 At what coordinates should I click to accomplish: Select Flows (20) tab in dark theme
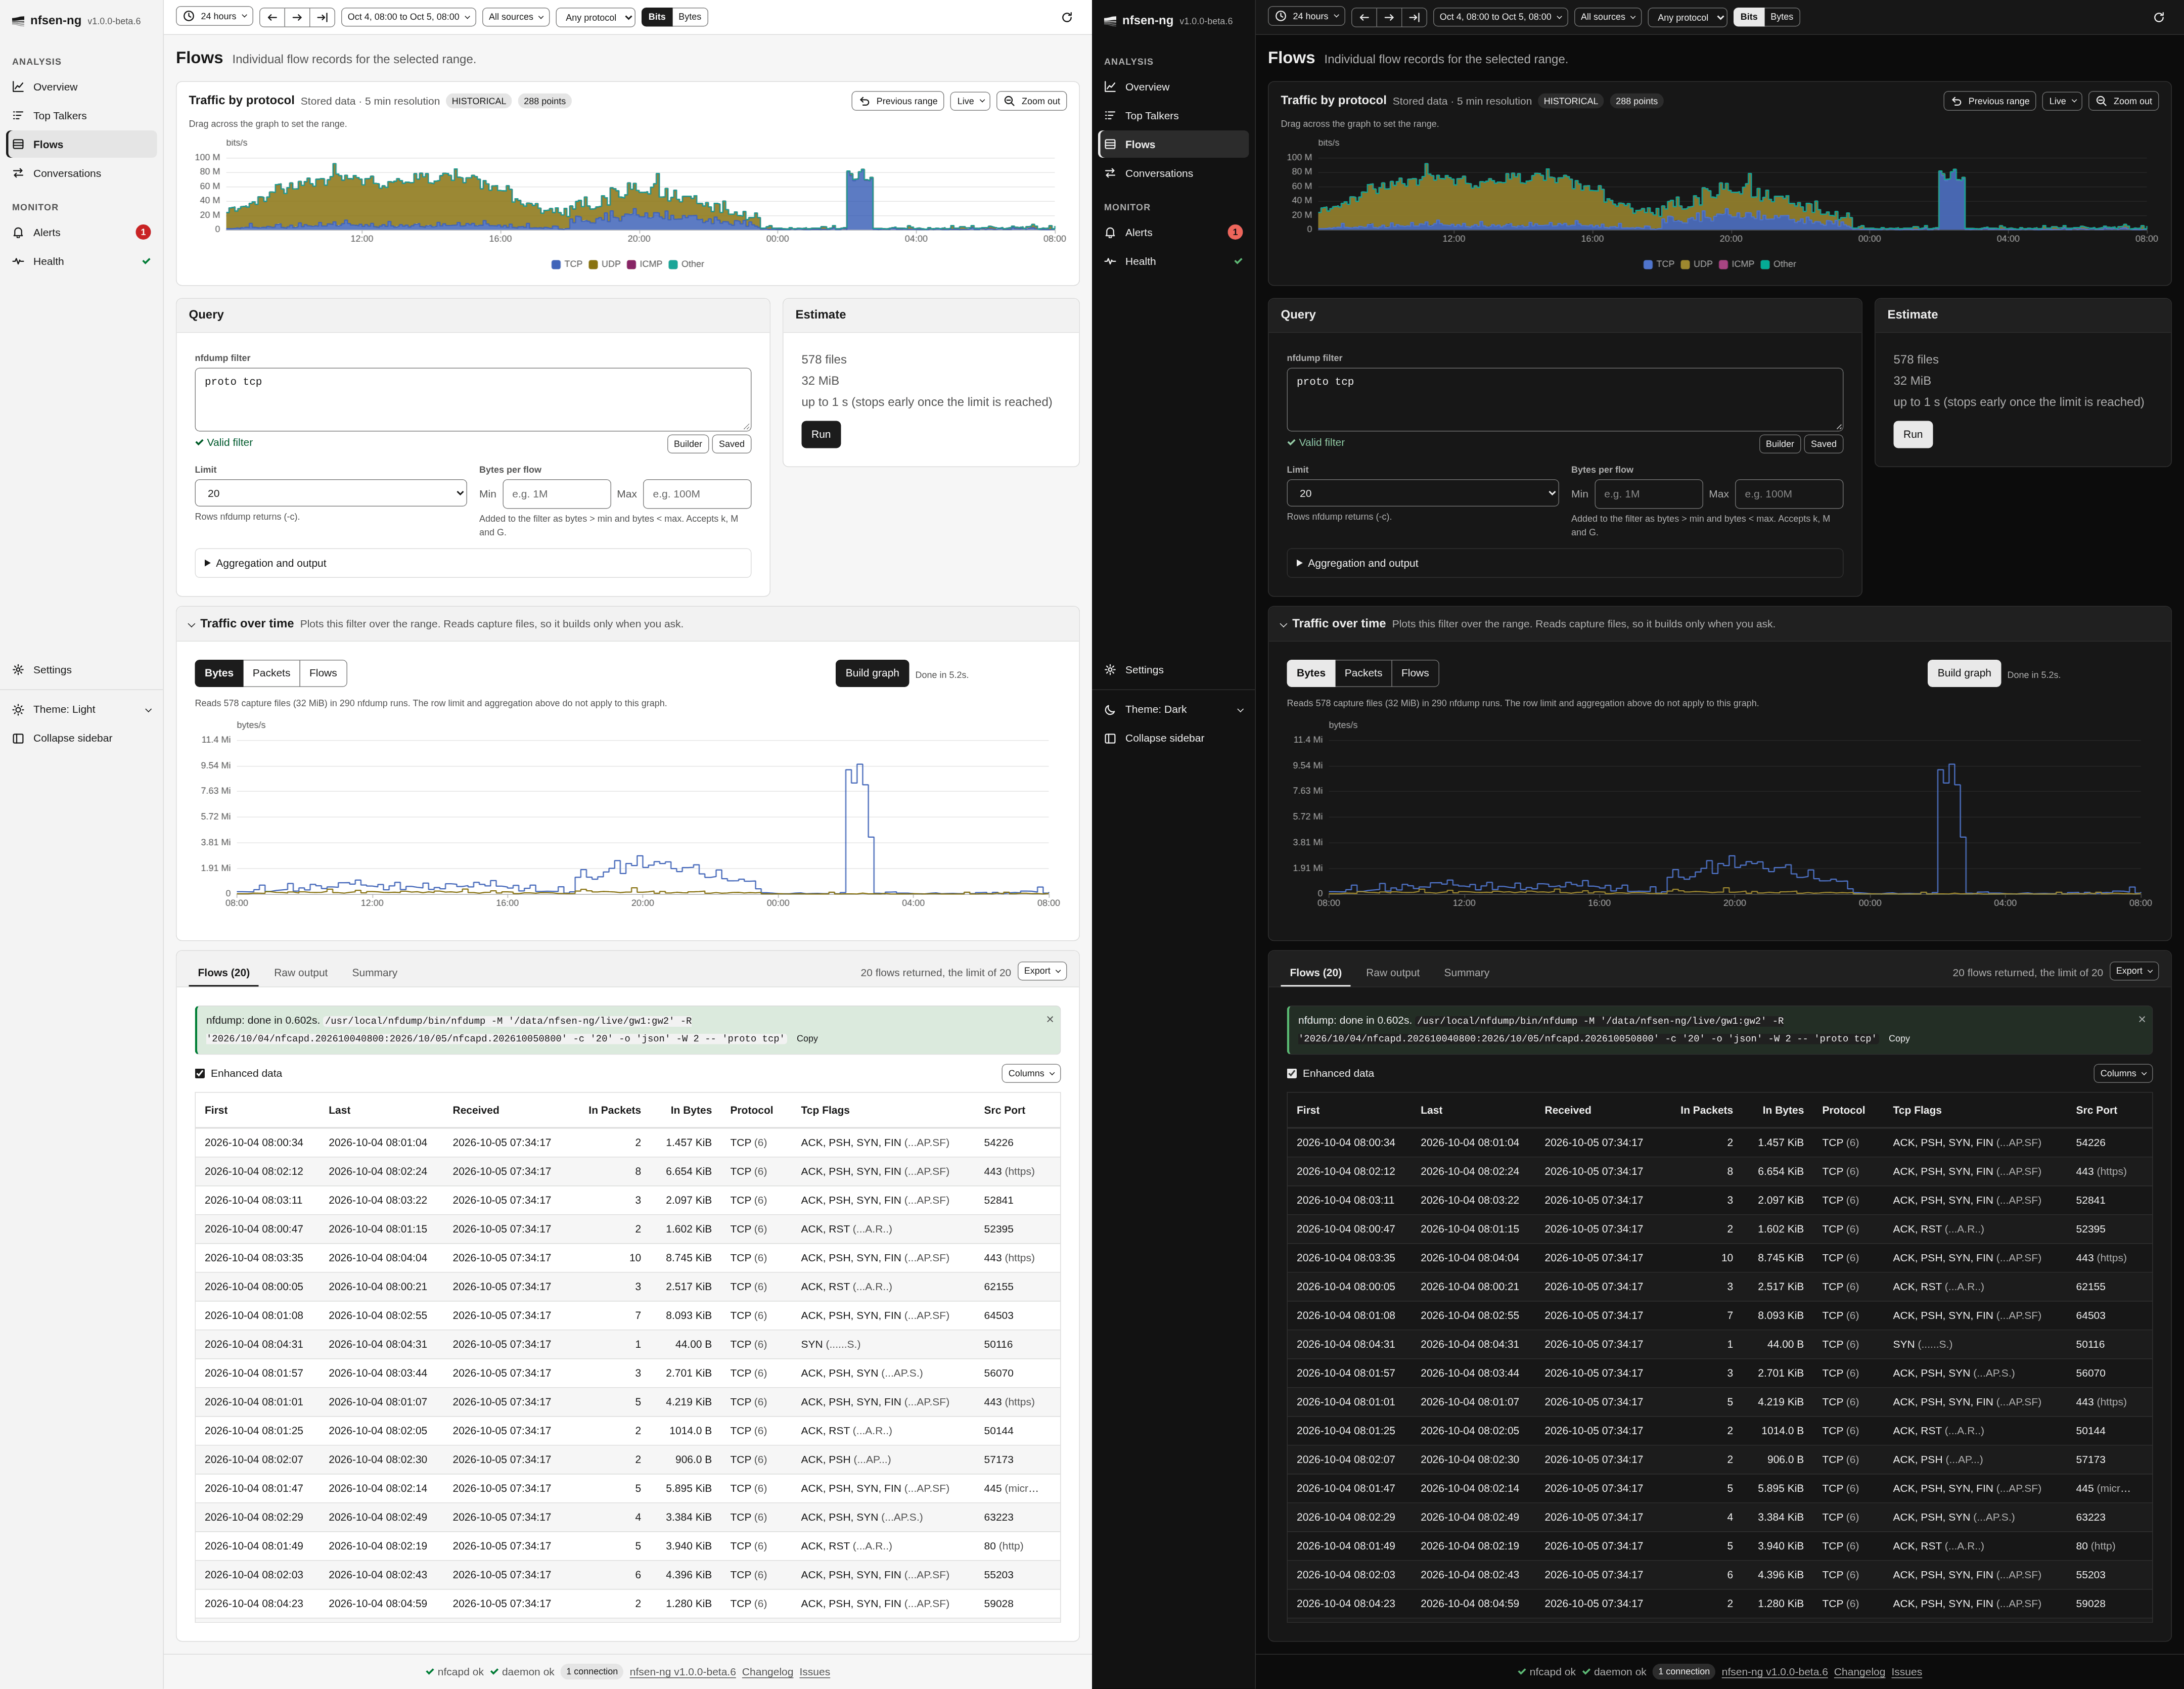pyautogui.click(x=1316, y=973)
